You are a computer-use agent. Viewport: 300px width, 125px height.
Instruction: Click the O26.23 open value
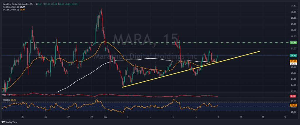coord(40,4)
